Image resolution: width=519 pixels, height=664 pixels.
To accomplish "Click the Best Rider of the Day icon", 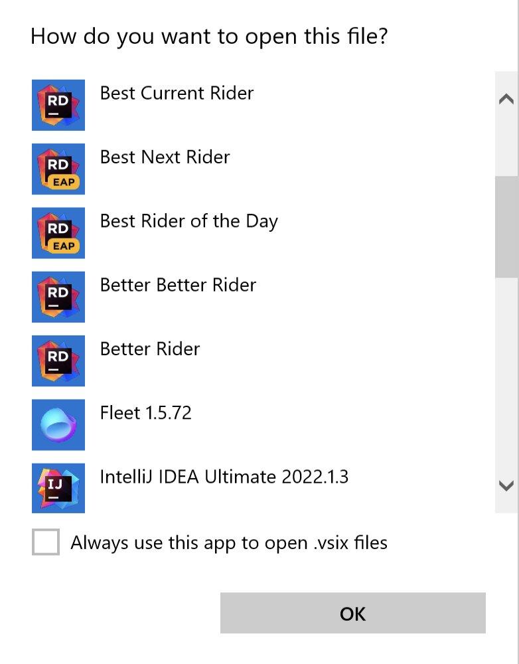I will point(58,232).
